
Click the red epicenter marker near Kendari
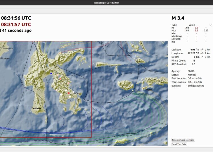pos(69,93)
